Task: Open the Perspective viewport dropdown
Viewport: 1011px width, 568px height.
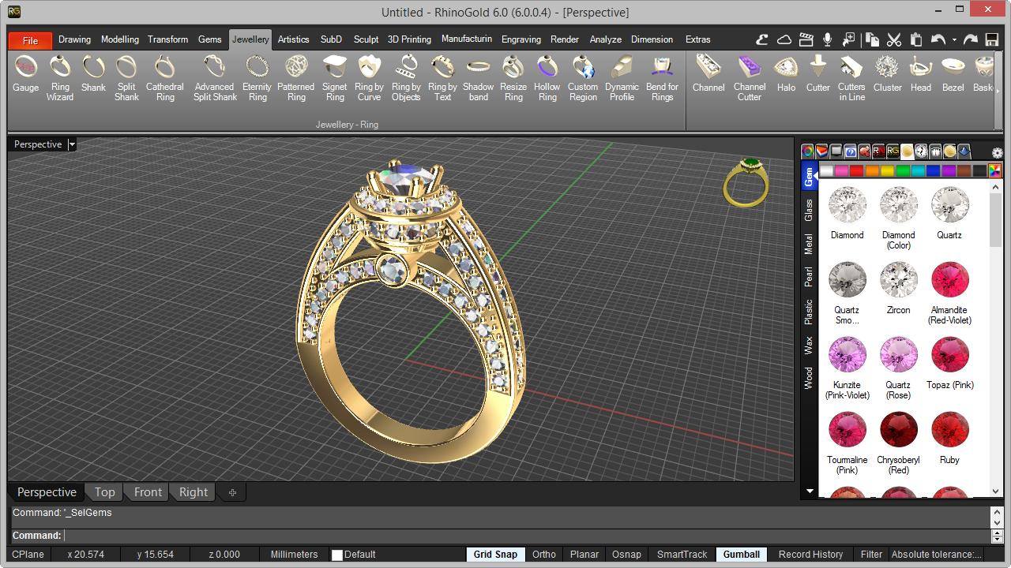Action: point(71,144)
